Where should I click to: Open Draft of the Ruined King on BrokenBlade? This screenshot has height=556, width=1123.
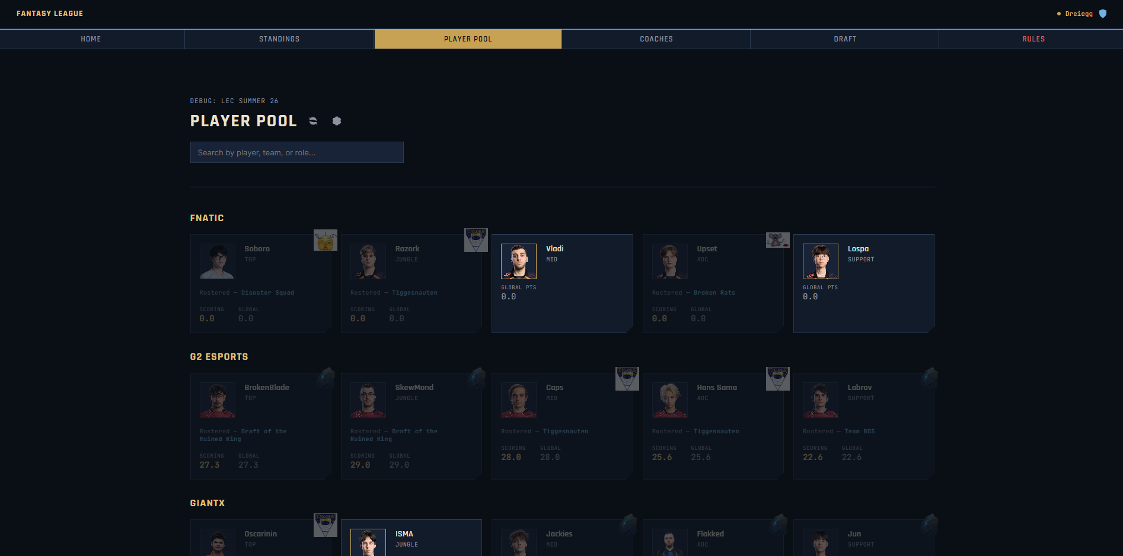coord(243,435)
